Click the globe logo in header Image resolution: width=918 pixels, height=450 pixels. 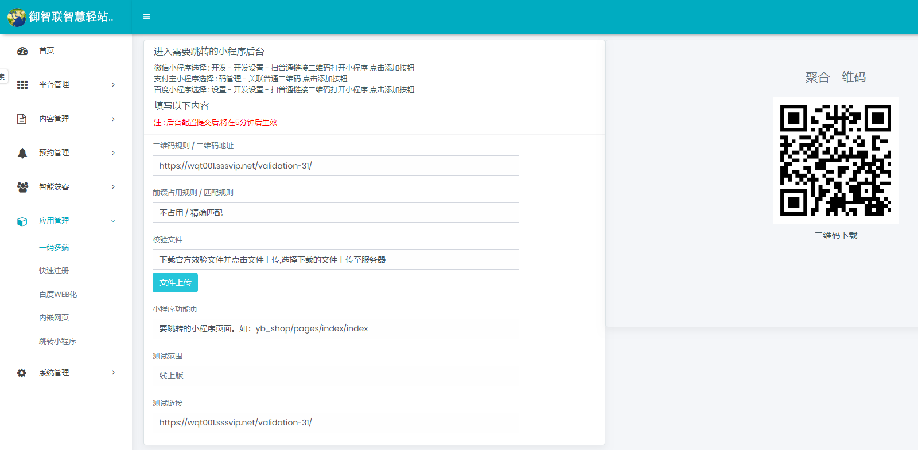pyautogui.click(x=16, y=17)
